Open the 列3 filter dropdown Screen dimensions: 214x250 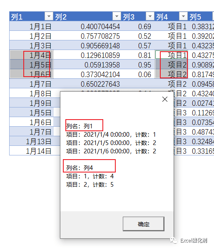(150, 16)
